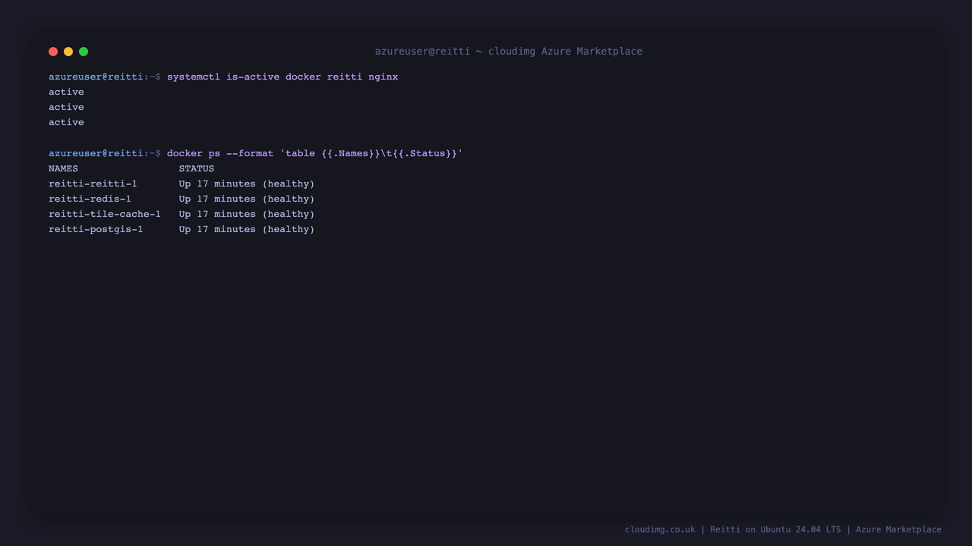The height and width of the screenshot is (546, 972).
Task: Click the red close window dot
Action: tap(53, 52)
